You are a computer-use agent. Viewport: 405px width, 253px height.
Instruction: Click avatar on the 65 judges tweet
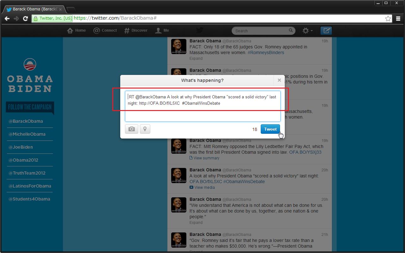179,46
